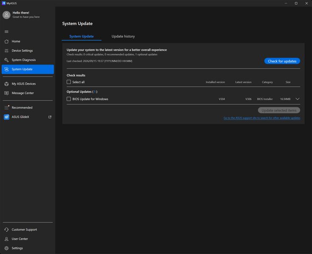The width and height of the screenshot is (312, 254).
Task: Click the Size column header
Action: coord(288,82)
